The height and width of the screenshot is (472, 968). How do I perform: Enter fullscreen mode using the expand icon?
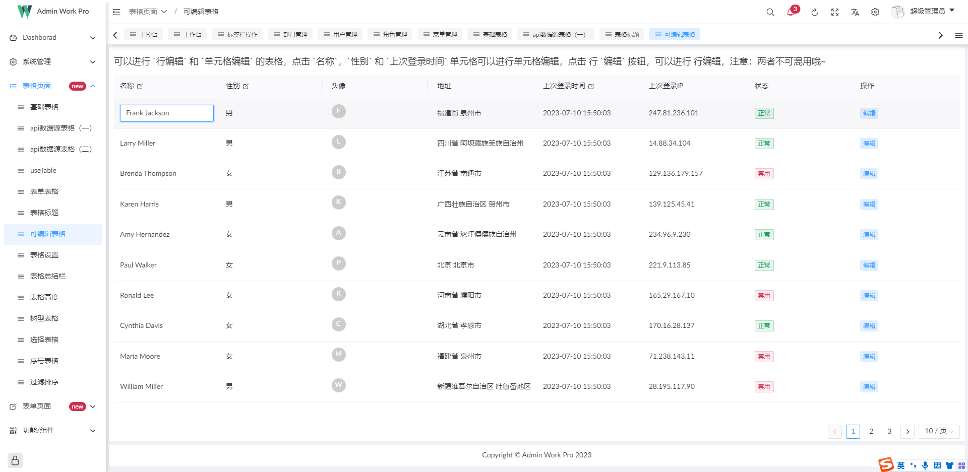click(x=835, y=12)
